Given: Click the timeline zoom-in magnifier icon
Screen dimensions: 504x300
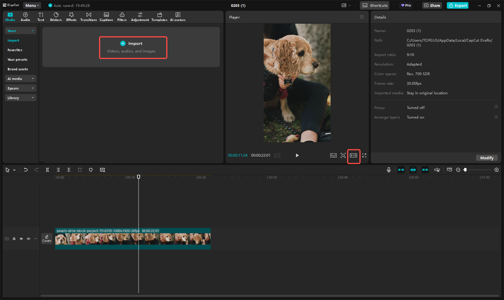Looking at the screenshot, I should click(497, 170).
